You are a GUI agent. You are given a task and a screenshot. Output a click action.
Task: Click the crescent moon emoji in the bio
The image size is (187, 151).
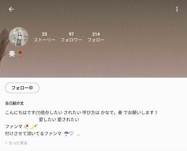32,127
